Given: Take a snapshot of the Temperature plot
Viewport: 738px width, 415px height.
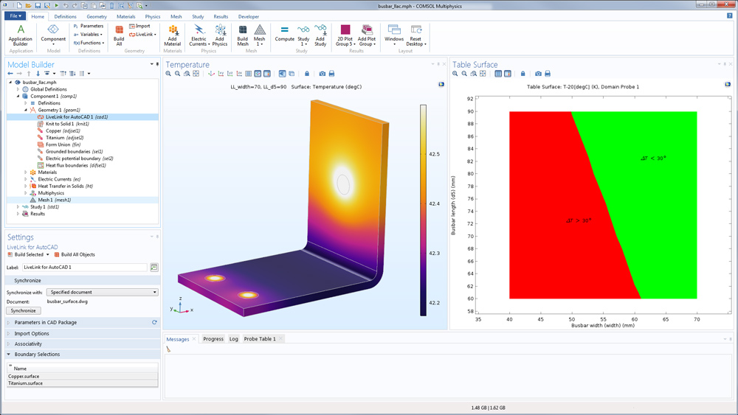Looking at the screenshot, I should tap(322, 74).
